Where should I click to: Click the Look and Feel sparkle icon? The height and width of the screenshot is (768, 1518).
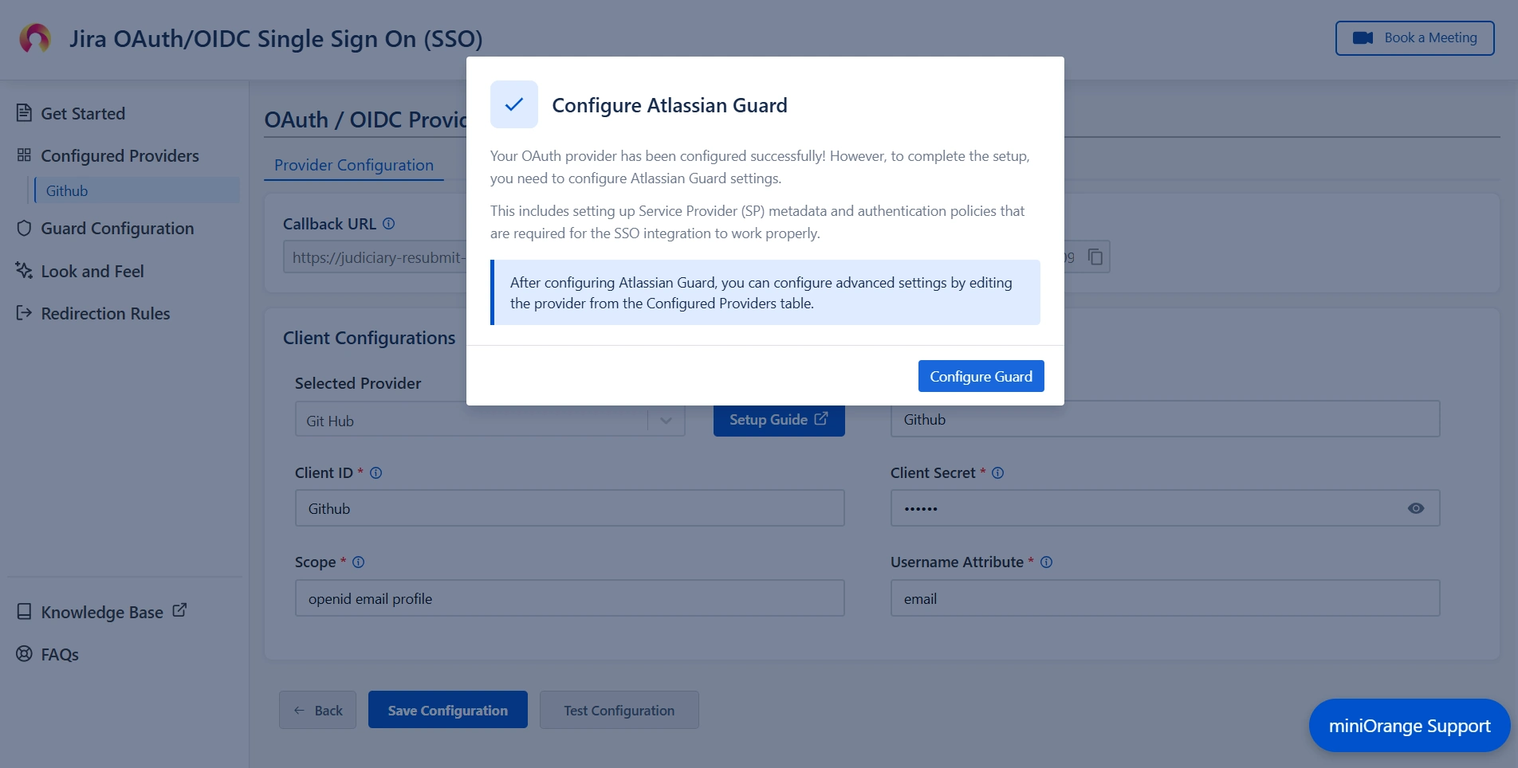[24, 271]
